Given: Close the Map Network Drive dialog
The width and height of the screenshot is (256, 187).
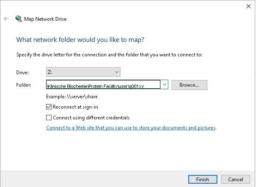Looking at the screenshot, I should coord(249,6).
